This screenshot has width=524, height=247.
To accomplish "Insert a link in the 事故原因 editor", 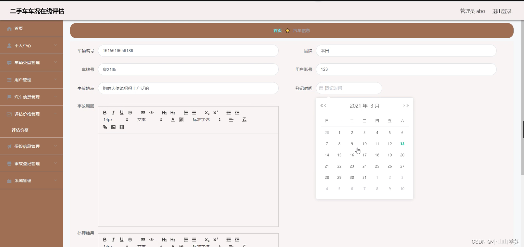I will [x=105, y=127].
